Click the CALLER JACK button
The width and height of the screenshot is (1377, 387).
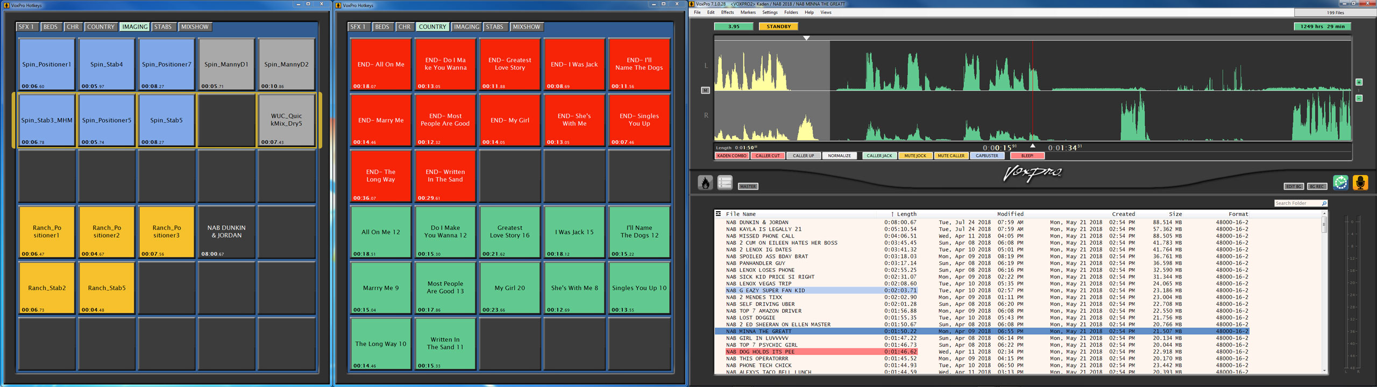(879, 156)
